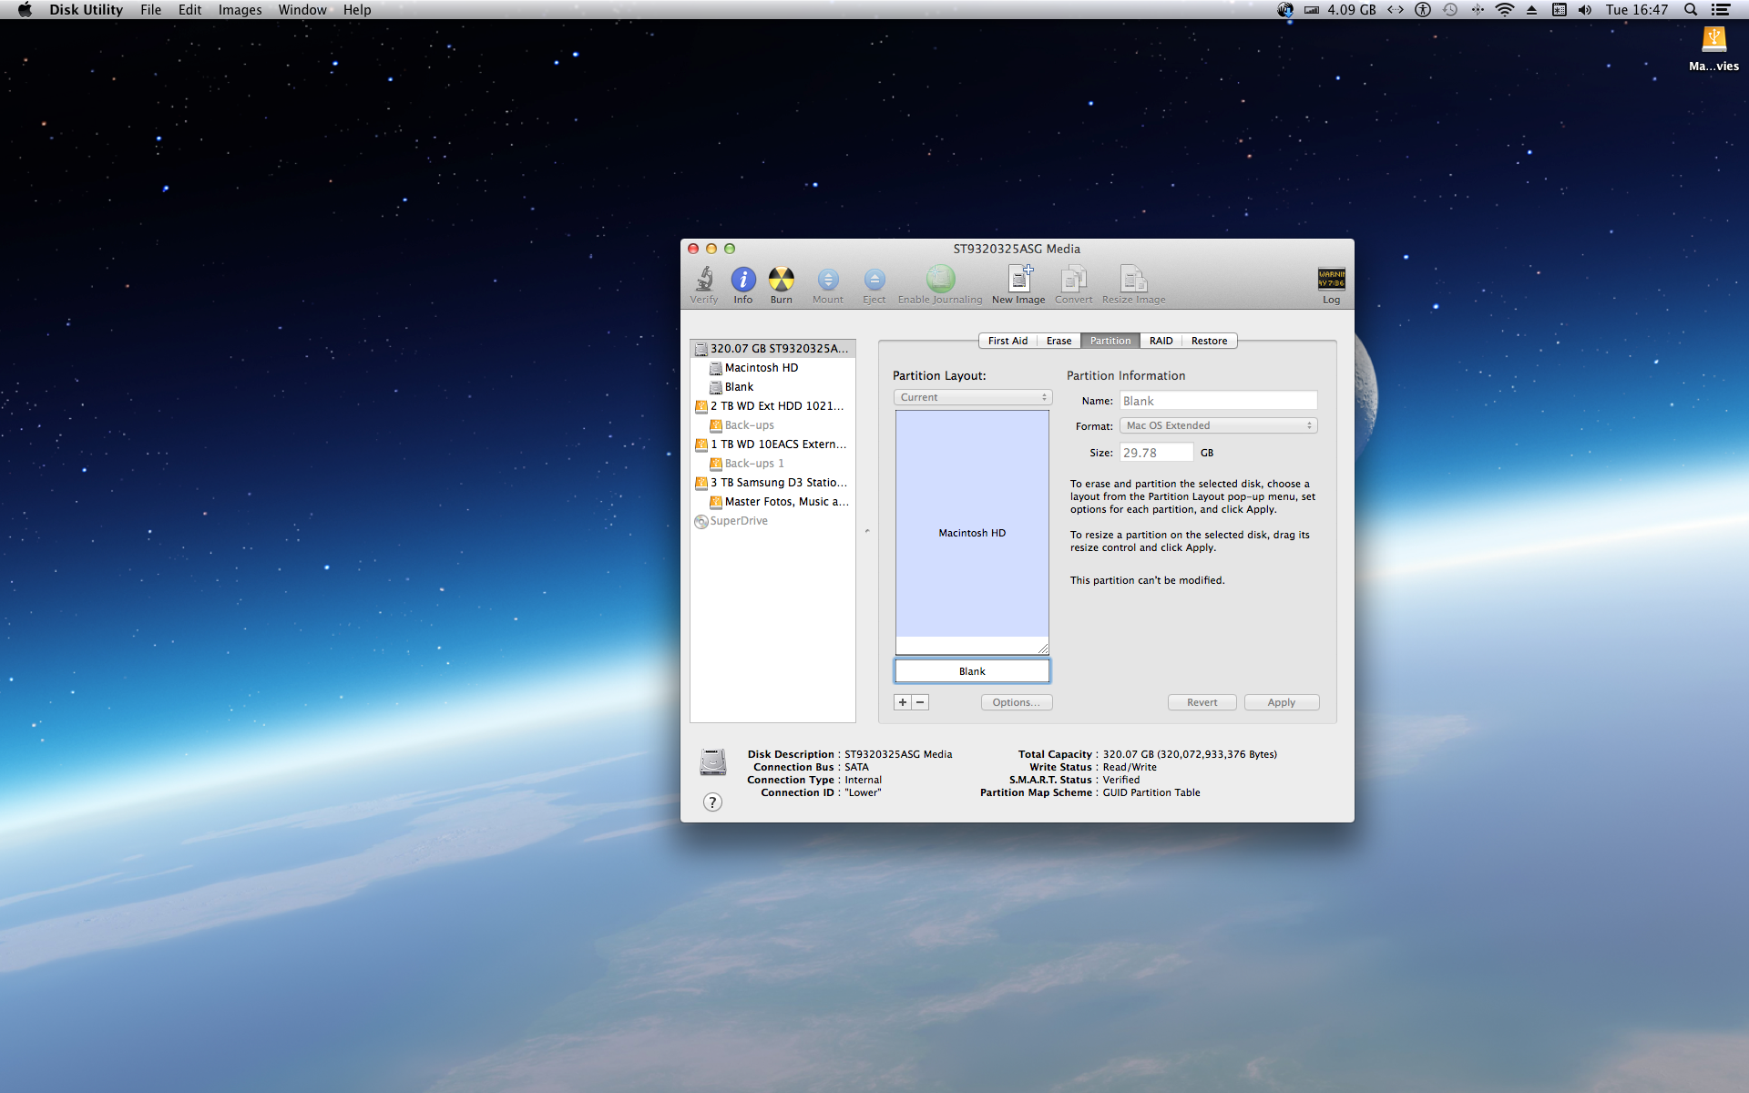The image size is (1749, 1093).
Task: Switch to the Restore tab
Action: tap(1209, 341)
